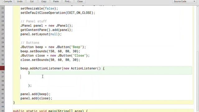This screenshot has height=112, width=199.
Task: Click the Copy button
Action: pos(44,2)
